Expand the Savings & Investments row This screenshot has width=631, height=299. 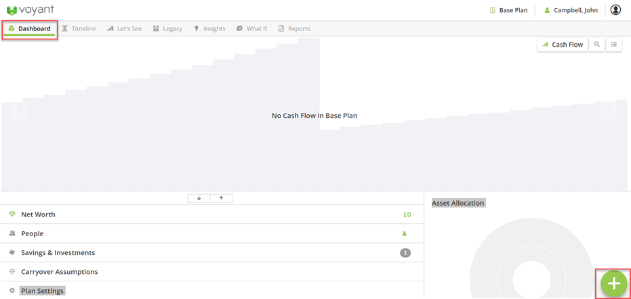coord(211,253)
